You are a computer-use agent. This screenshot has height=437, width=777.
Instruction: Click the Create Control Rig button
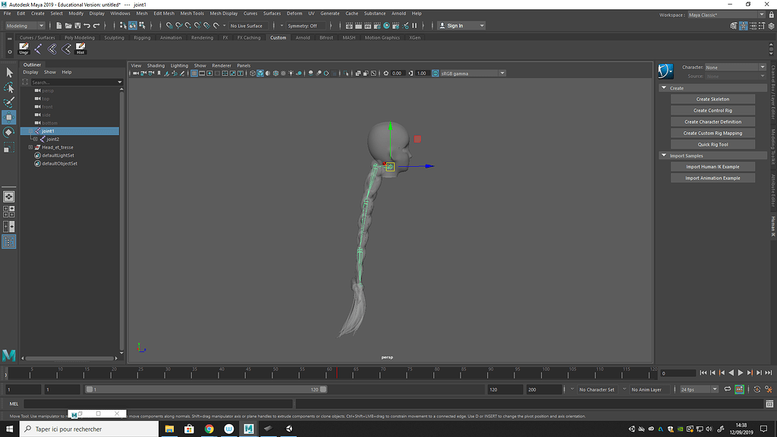tap(712, 110)
